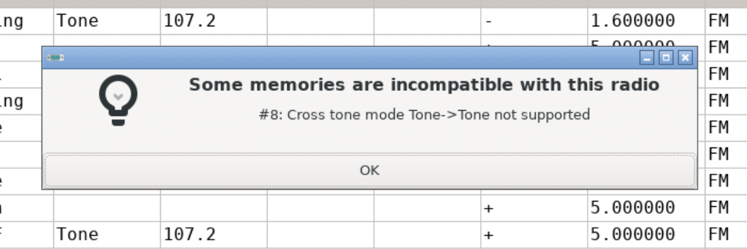Click the lightbulb info icon in dialog
The image size is (747, 249).
[118, 100]
